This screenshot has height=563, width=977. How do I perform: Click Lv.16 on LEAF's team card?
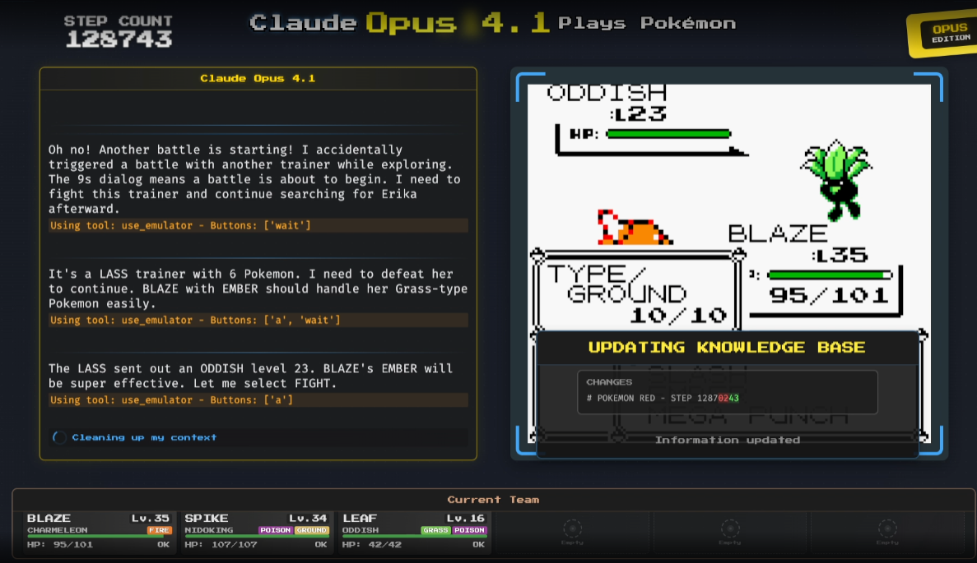pos(465,518)
